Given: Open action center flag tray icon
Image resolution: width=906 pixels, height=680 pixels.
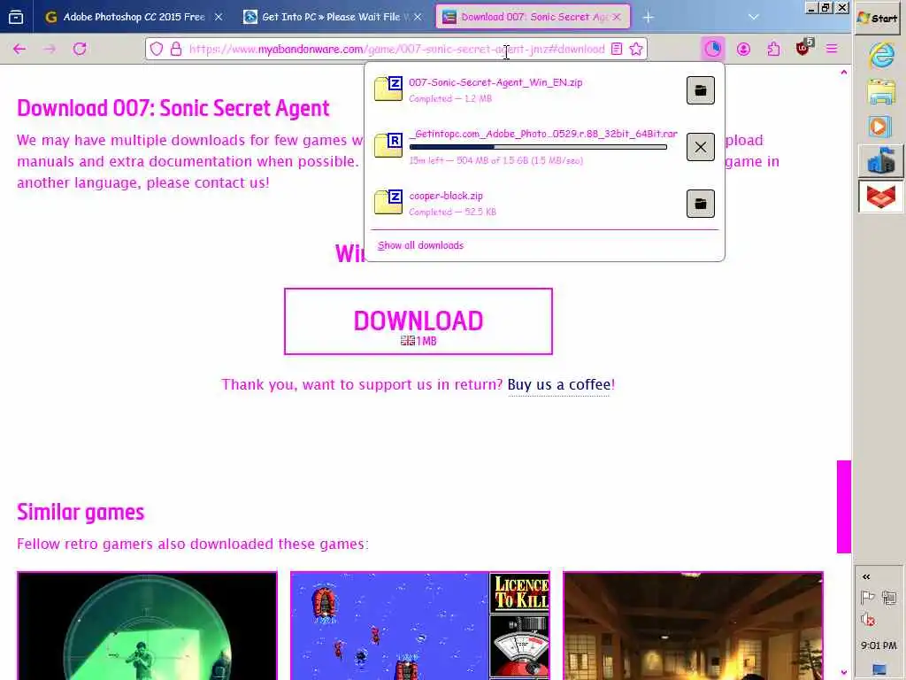Looking at the screenshot, I should (x=867, y=597).
